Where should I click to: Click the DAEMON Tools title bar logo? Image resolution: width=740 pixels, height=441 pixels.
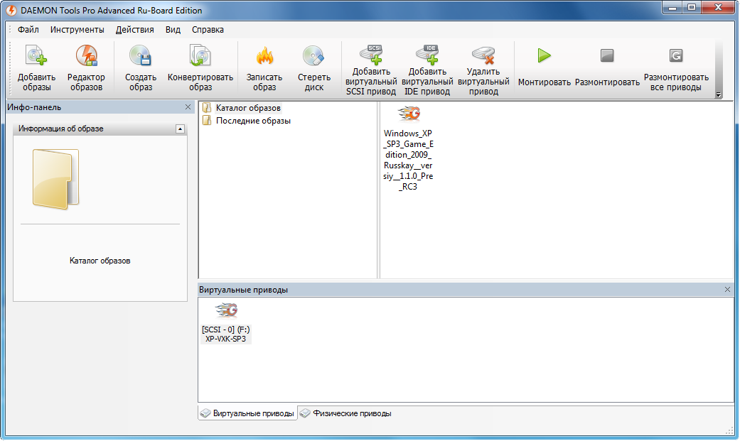tap(11, 10)
